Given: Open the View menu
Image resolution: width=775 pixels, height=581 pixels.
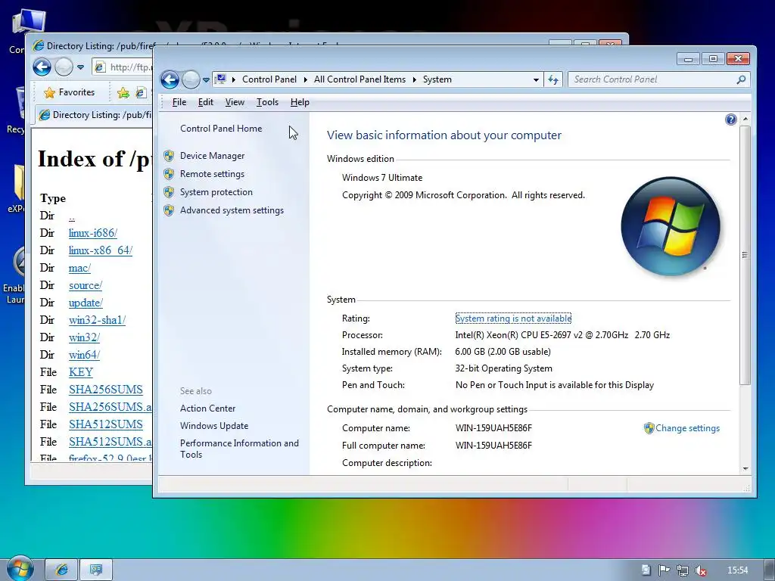Looking at the screenshot, I should pyautogui.click(x=235, y=102).
